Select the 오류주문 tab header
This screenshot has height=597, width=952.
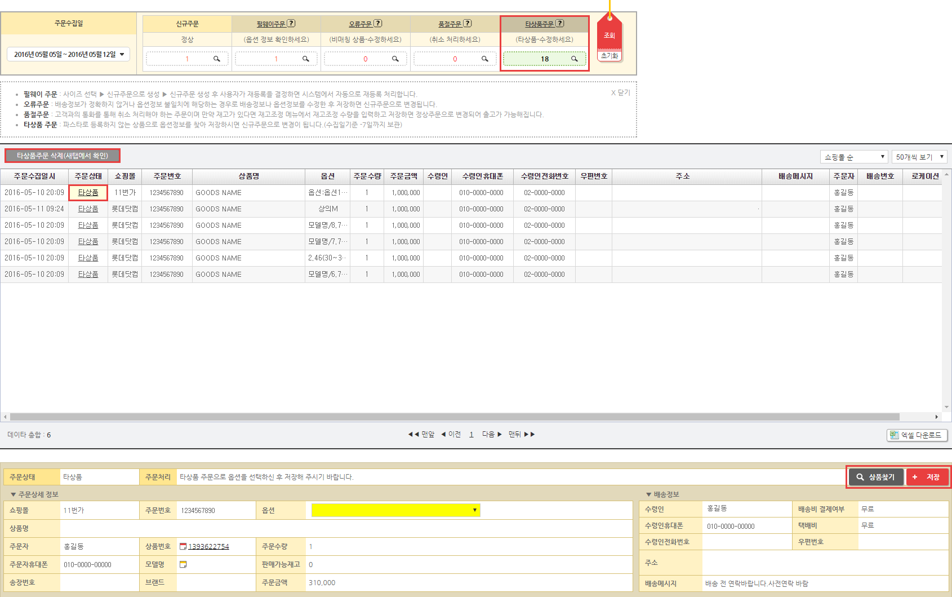361,24
